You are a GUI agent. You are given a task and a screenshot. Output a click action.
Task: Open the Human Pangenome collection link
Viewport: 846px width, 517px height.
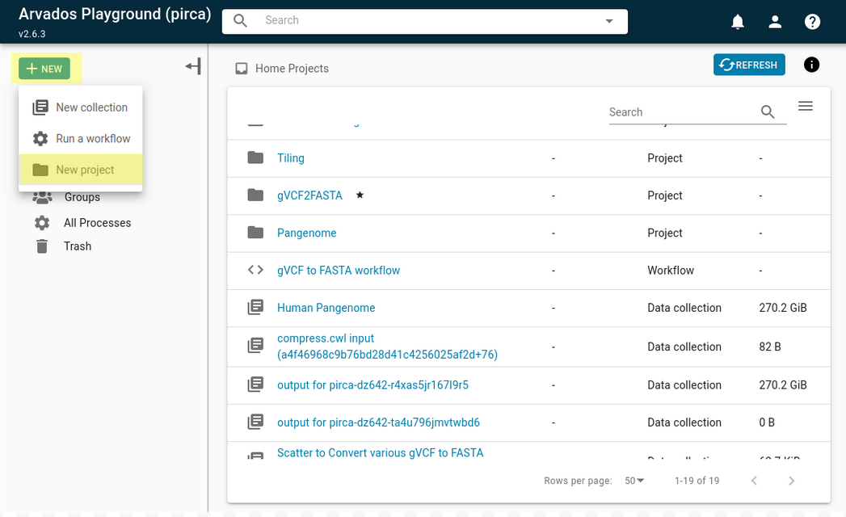(326, 308)
